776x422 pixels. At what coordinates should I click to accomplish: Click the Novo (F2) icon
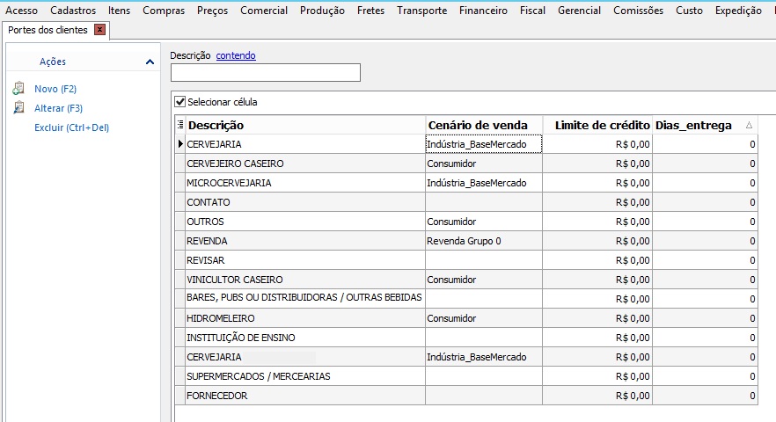tap(18, 89)
